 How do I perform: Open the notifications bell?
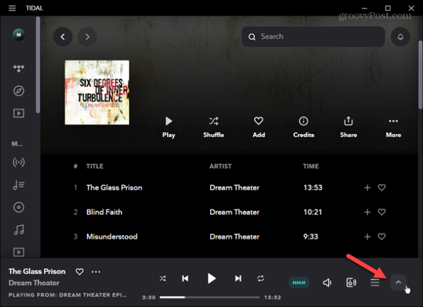[x=400, y=37]
